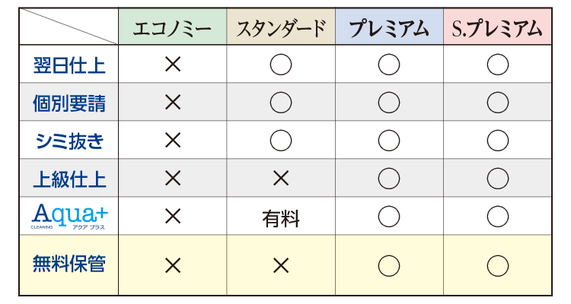This screenshot has height=304, width=571.
Task: Click the X for 無料保管 under スタンダード
Action: click(x=281, y=265)
